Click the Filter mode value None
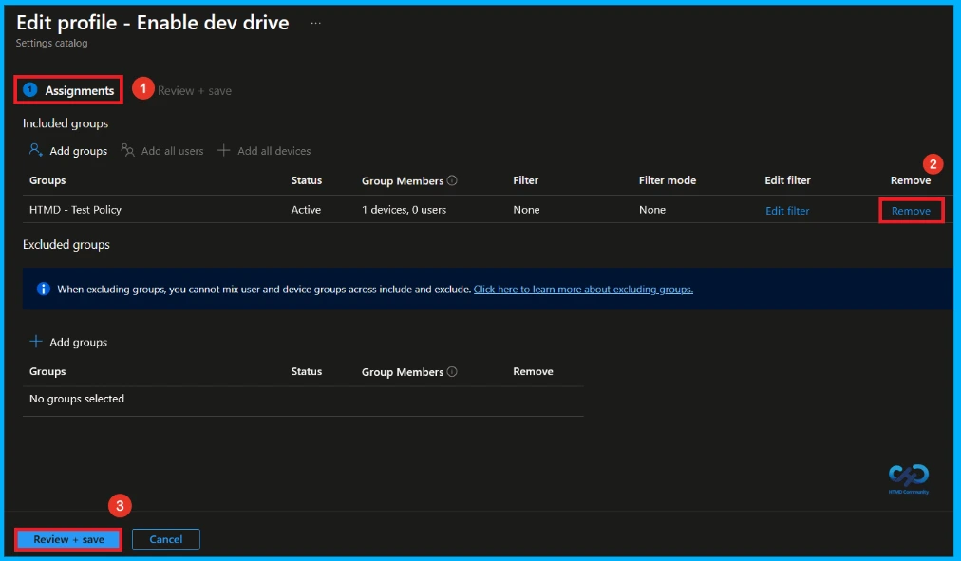961x561 pixels. point(652,210)
